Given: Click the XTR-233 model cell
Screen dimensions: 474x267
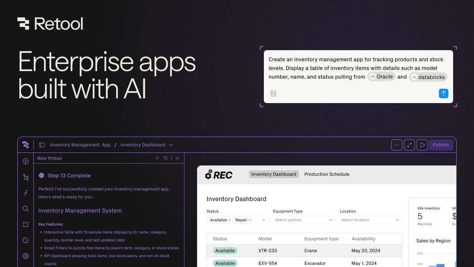Looking at the screenshot, I should (267, 251).
